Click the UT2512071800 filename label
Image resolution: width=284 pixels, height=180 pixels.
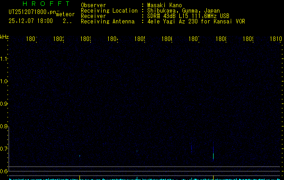[32, 11]
